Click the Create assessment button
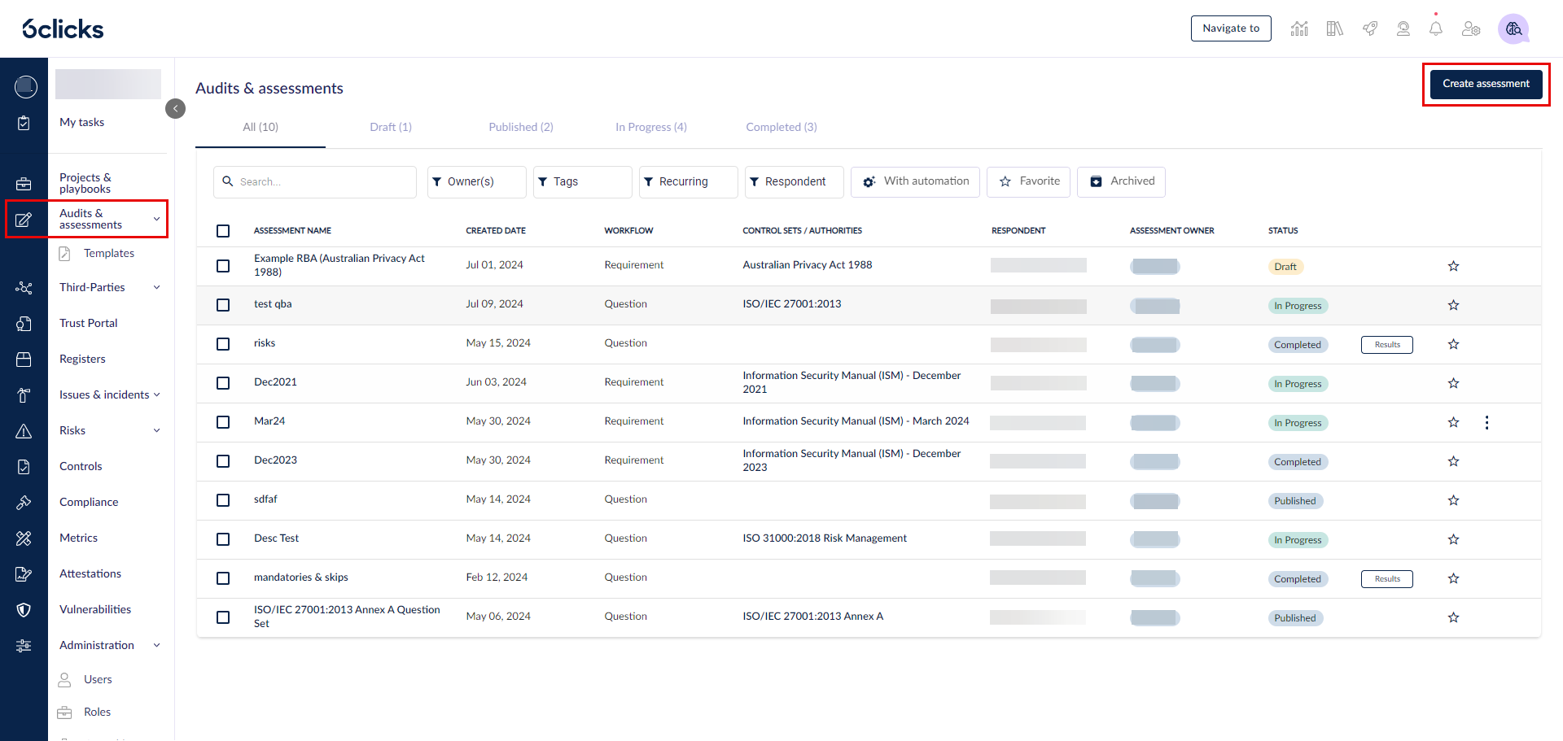This screenshot has height=741, width=1563. (x=1486, y=84)
